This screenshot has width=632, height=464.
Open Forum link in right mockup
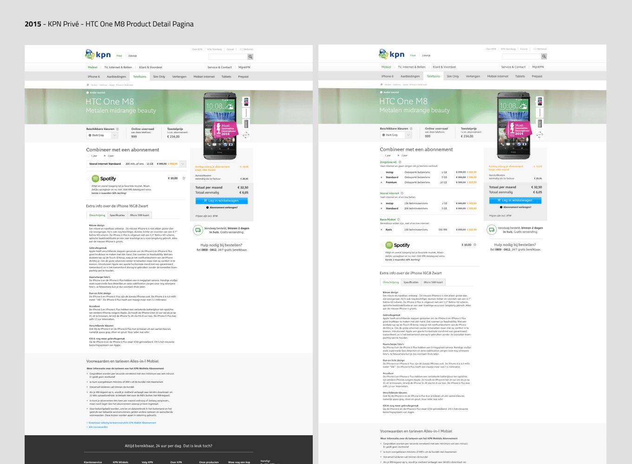524,49
